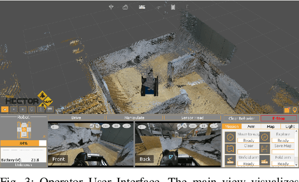Click the lightbulb tool icon
This screenshot has width=299, height=182.
point(32,110)
